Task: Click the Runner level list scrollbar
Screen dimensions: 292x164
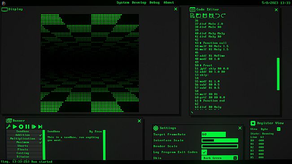Action: [44, 145]
